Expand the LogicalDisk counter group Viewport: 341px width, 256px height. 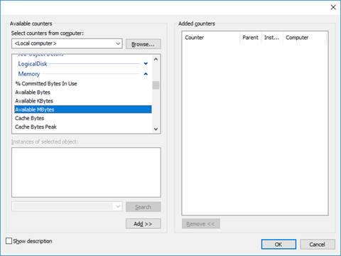(x=146, y=63)
